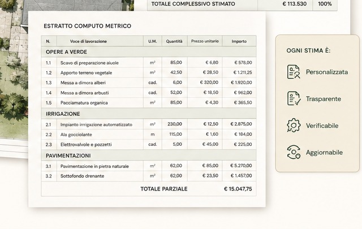Screen dimensions: 362x229
Task: Click the Importo column header
Action: [x=239, y=41]
